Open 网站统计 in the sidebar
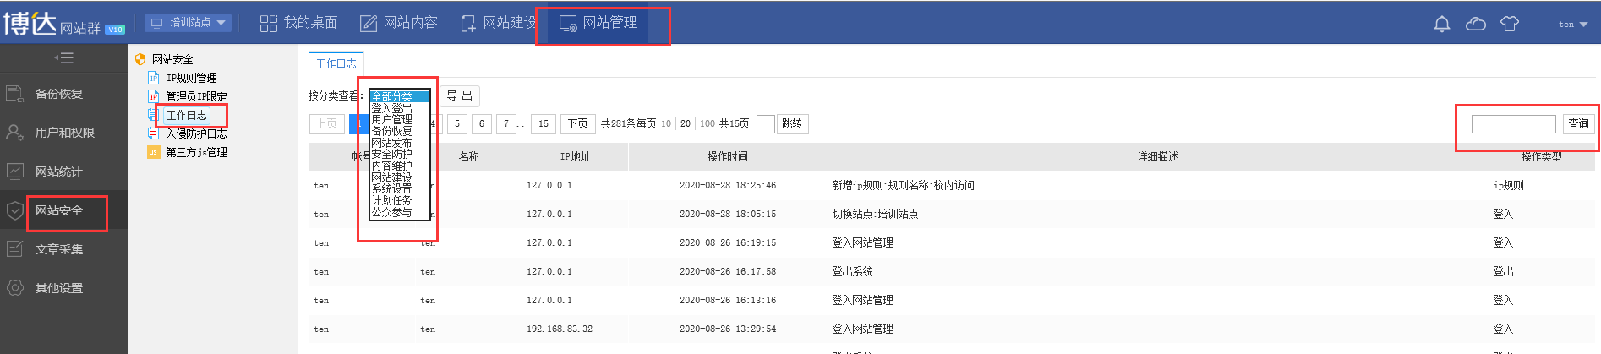This screenshot has width=1601, height=354. coord(58,172)
